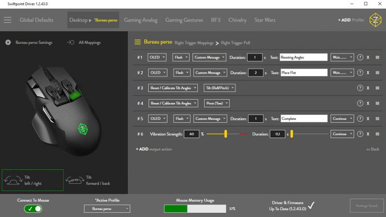The image size is (386, 217).
Task: Switch to the Star Wars profile tab
Action: (265, 20)
